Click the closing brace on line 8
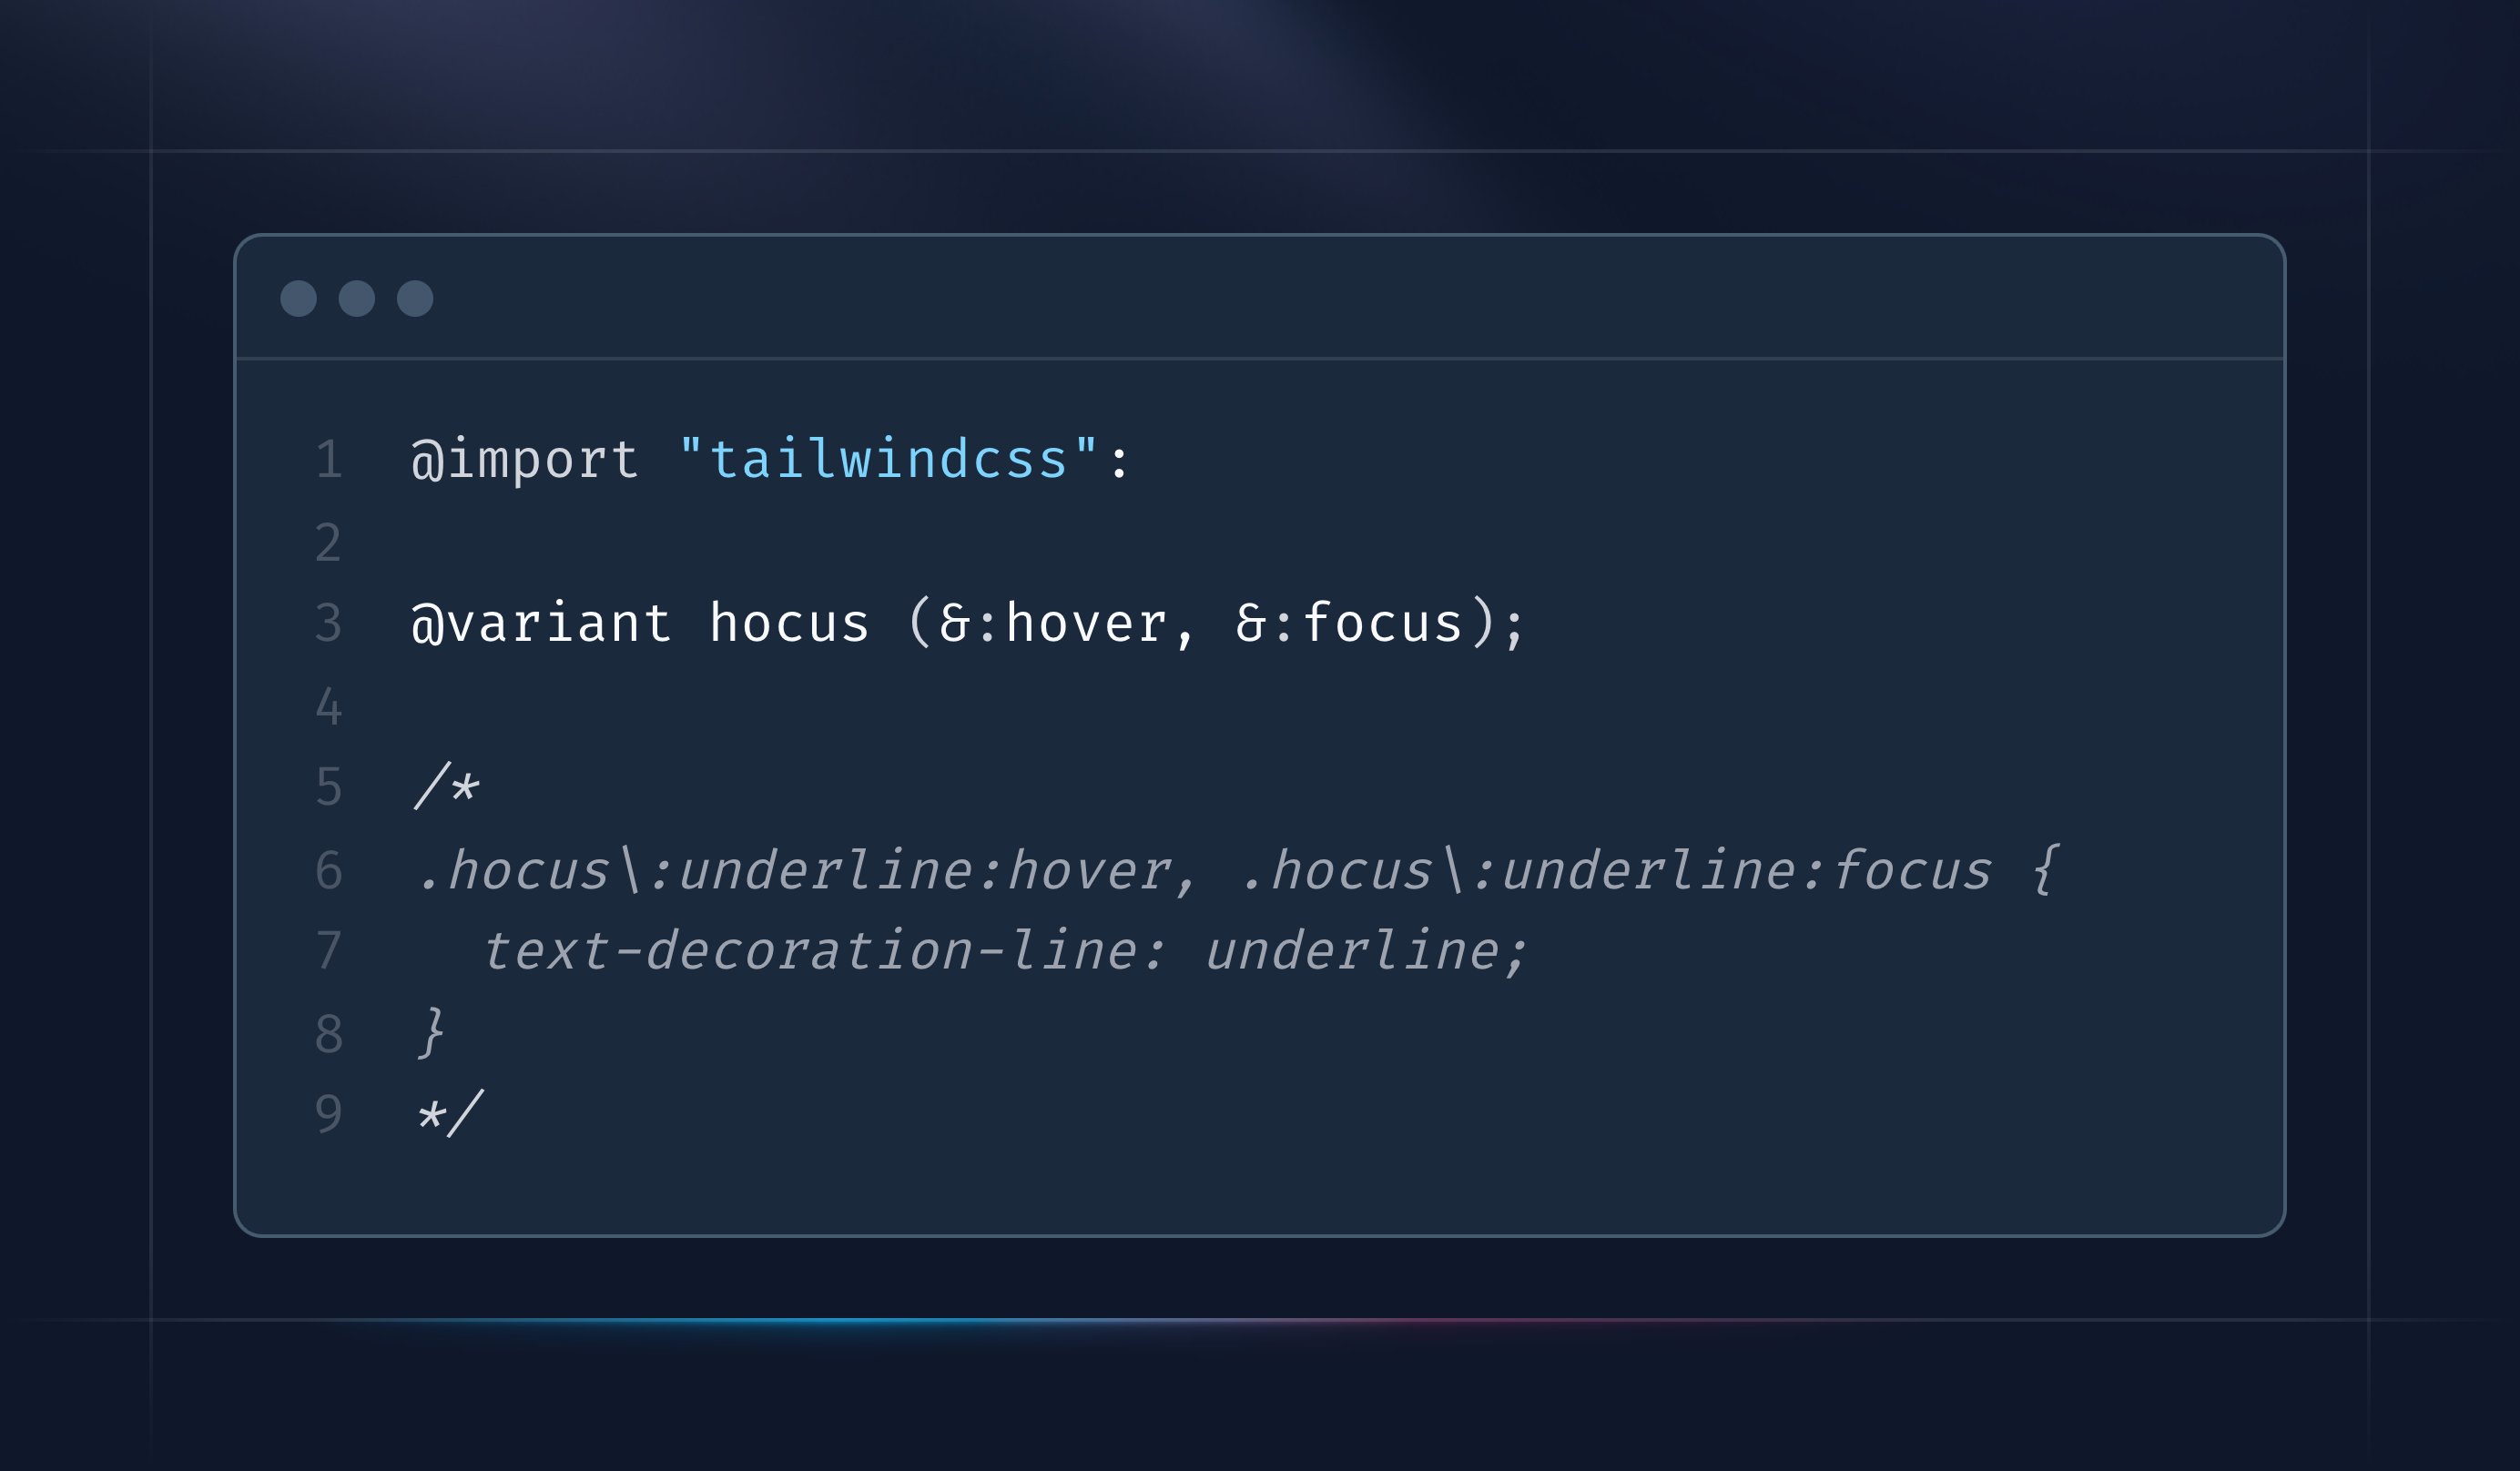2520x1471 pixels. (x=432, y=1033)
